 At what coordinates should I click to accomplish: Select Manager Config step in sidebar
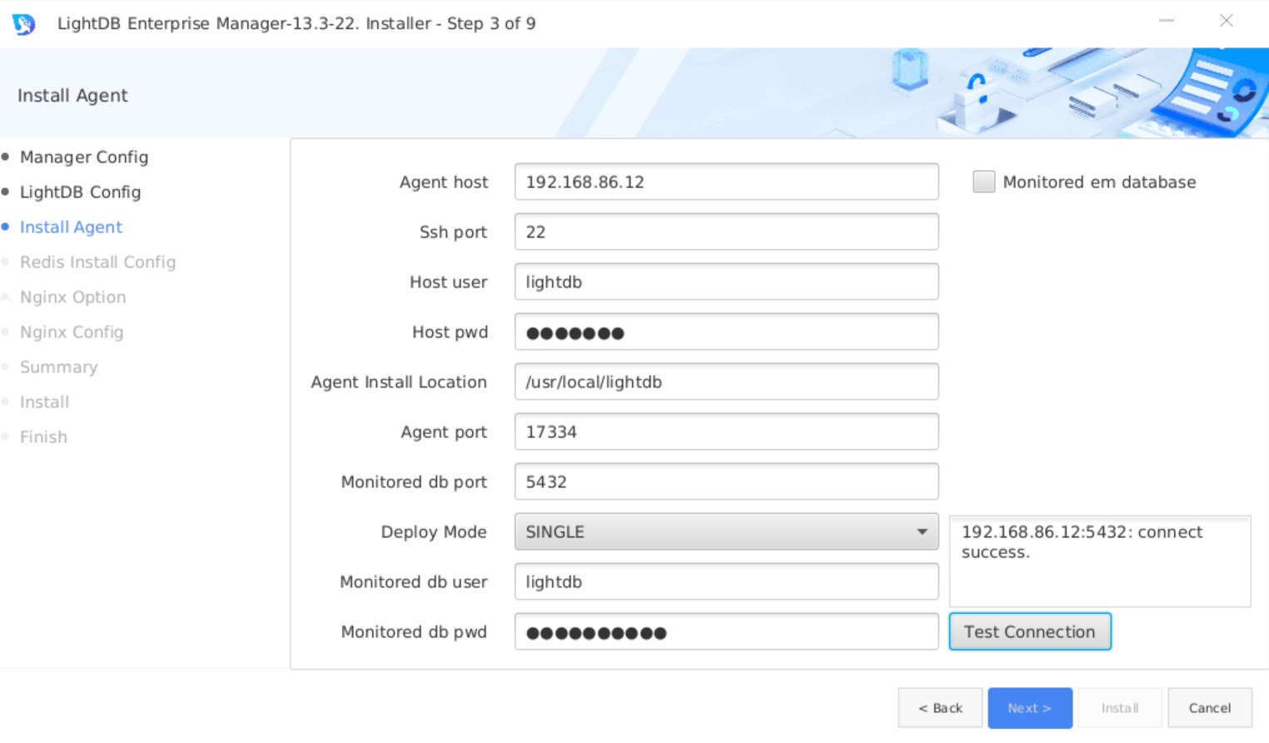pos(84,157)
